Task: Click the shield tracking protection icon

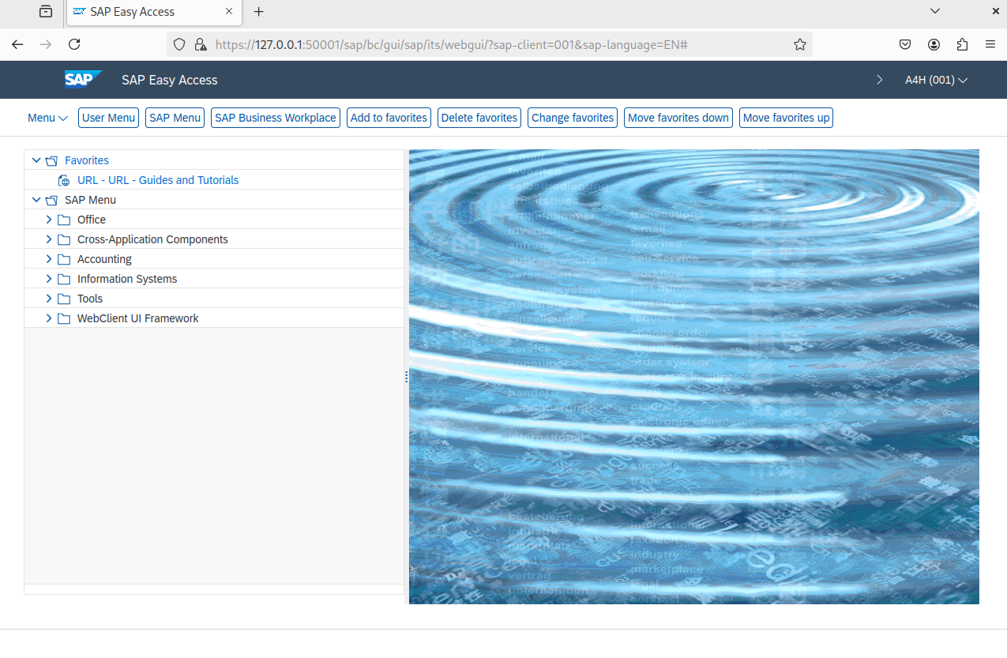Action: [x=179, y=44]
